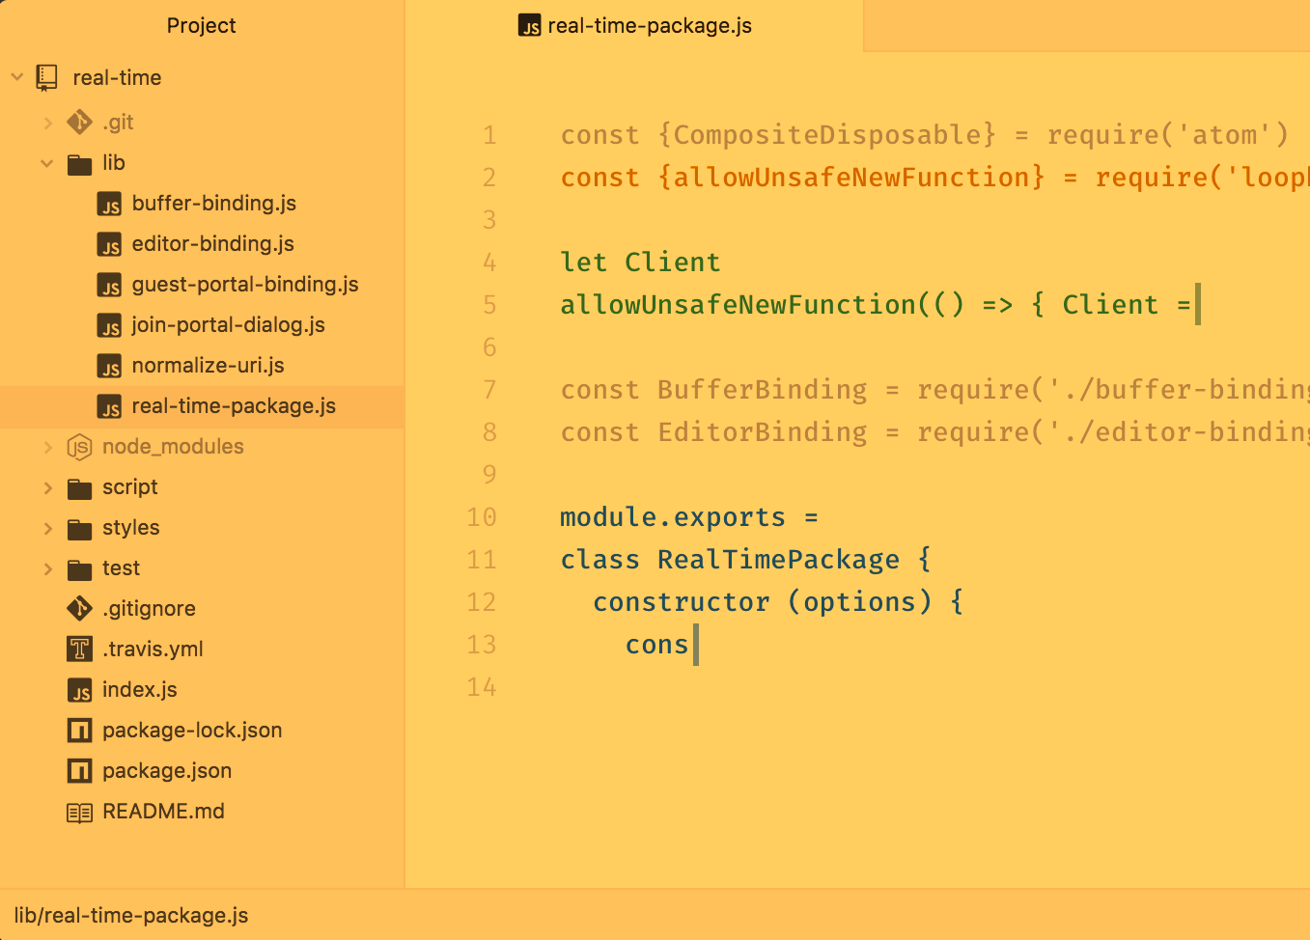This screenshot has width=1310, height=940.
Task: Select the styles folder name
Action: [x=131, y=528]
